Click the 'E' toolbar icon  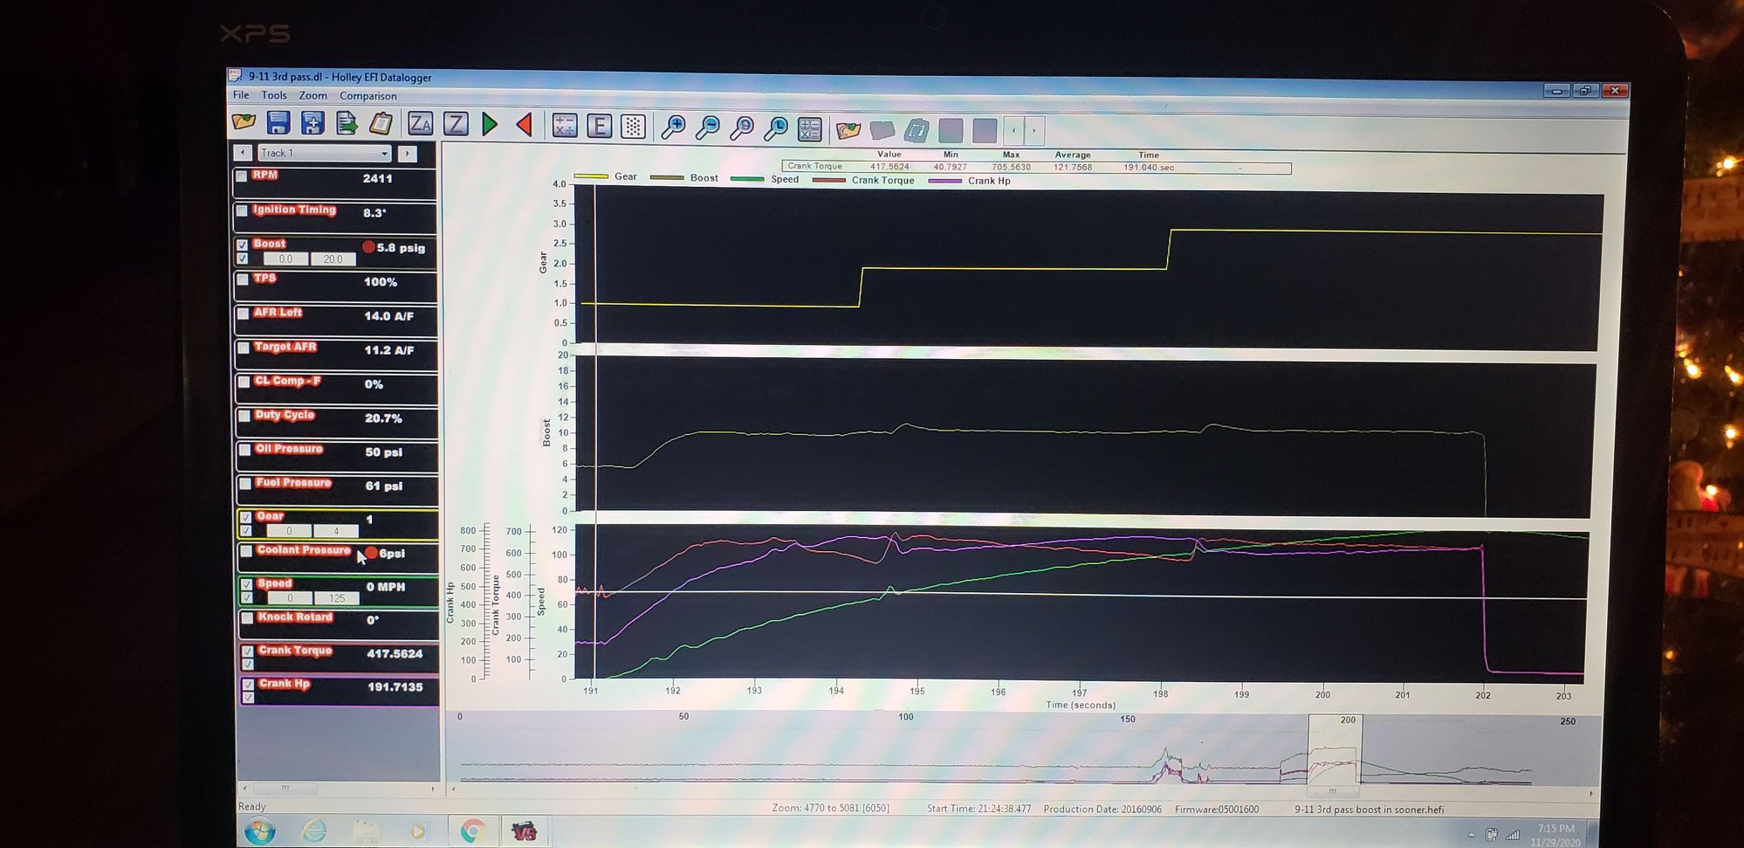click(600, 127)
